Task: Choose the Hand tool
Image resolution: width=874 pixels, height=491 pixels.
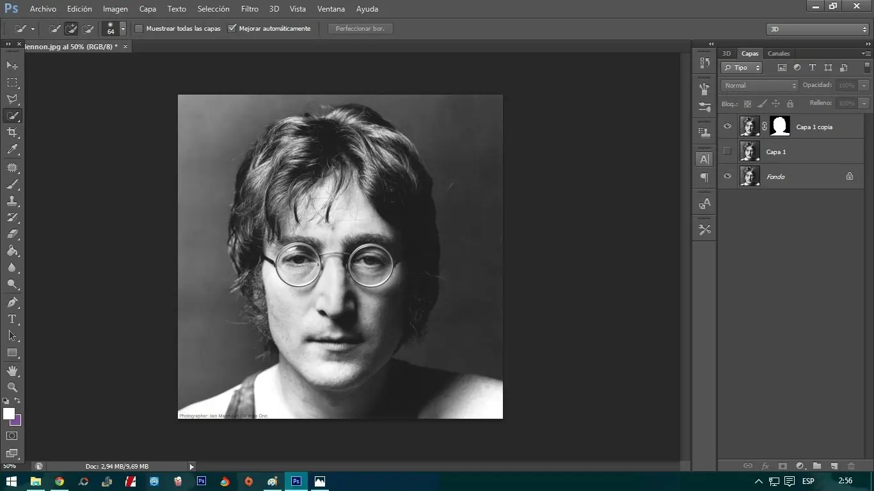Action: tap(12, 371)
